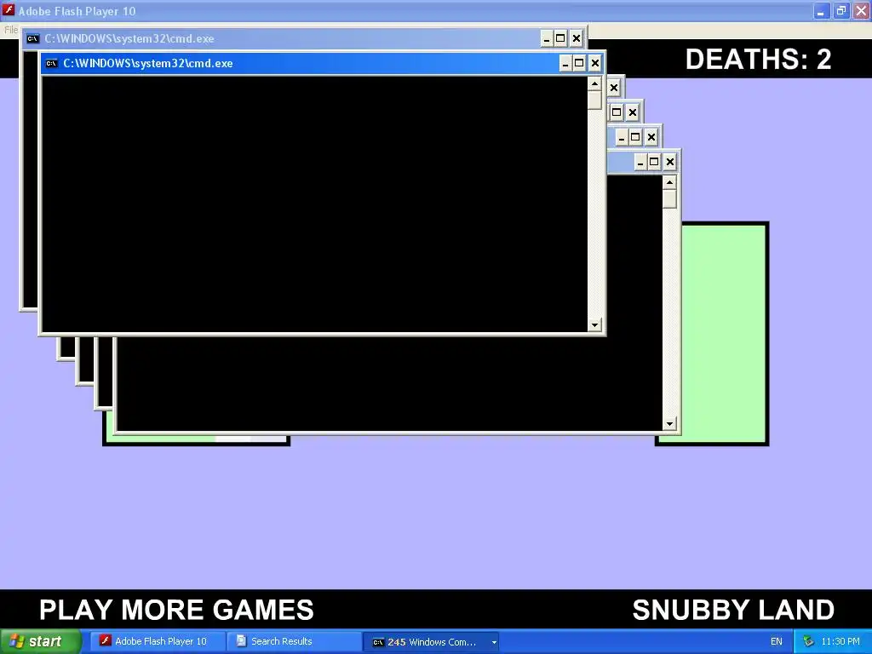Close the Adobe Flash Player 10 window

click(x=862, y=10)
